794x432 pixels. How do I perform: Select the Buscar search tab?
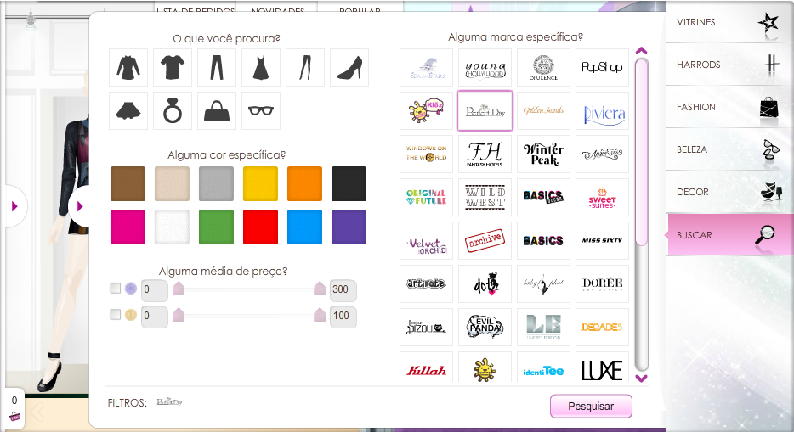coord(729,235)
